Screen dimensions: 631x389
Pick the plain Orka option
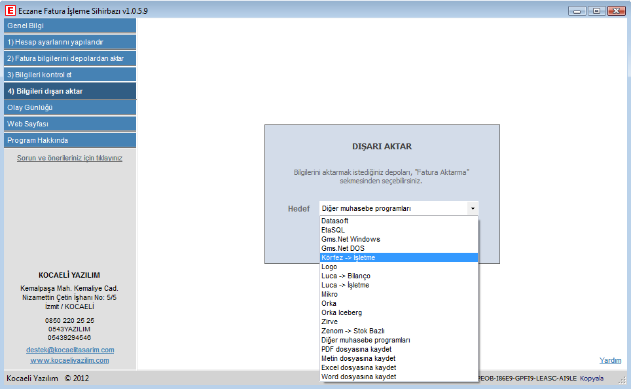click(399, 303)
